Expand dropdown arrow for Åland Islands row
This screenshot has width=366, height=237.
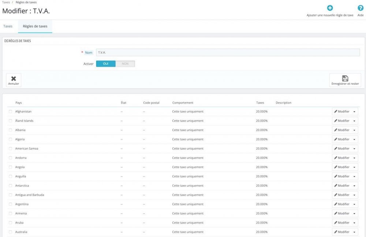[x=354, y=121]
